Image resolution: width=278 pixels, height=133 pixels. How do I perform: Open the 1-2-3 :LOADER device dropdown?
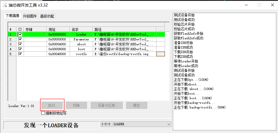(136, 124)
